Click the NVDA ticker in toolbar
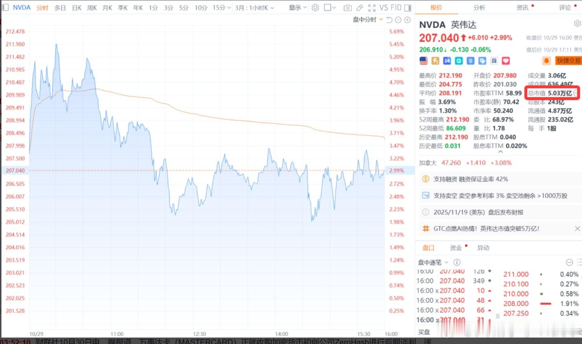582x344 pixels. [22, 8]
